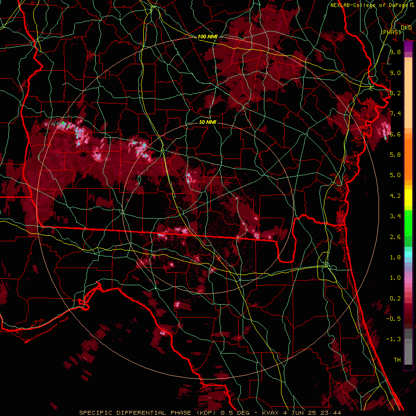Click the 1.0 value on the color scale

click(x=395, y=278)
